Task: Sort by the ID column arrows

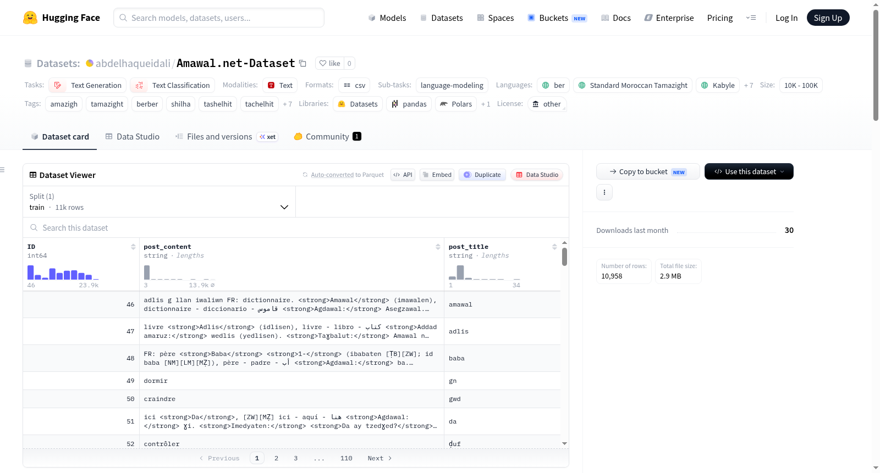Action: point(133,247)
